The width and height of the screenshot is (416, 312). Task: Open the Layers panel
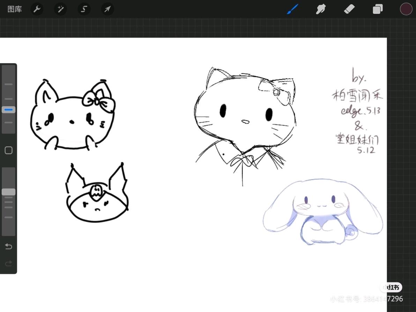(x=378, y=9)
